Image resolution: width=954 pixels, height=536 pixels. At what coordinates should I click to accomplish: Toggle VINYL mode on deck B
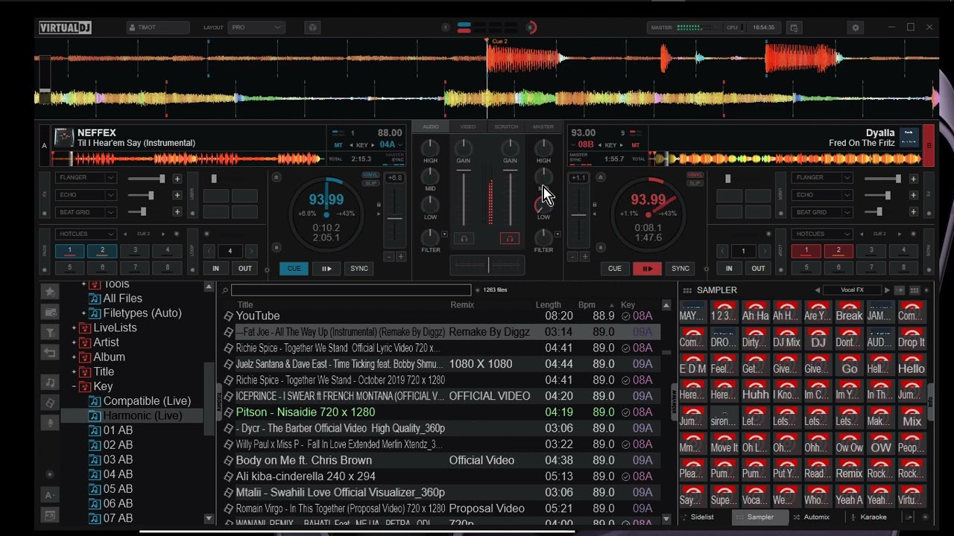click(695, 175)
